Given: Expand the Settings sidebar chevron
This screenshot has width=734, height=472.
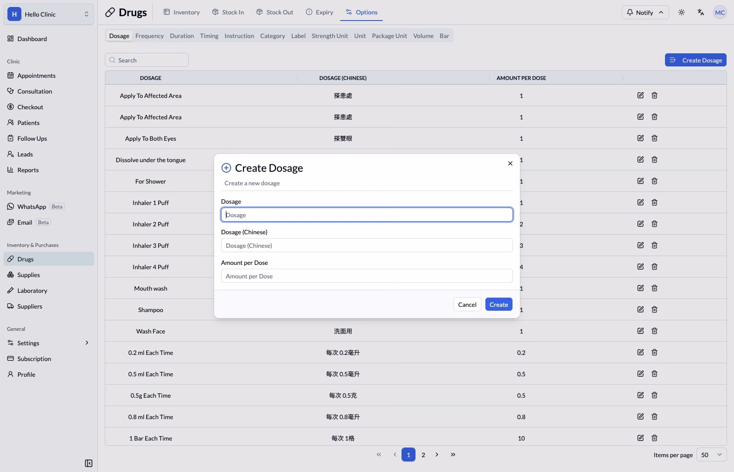Looking at the screenshot, I should point(87,343).
